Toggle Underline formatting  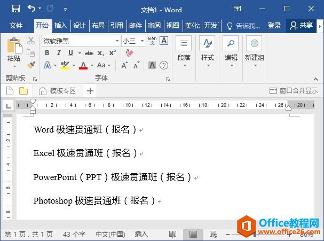point(70,53)
